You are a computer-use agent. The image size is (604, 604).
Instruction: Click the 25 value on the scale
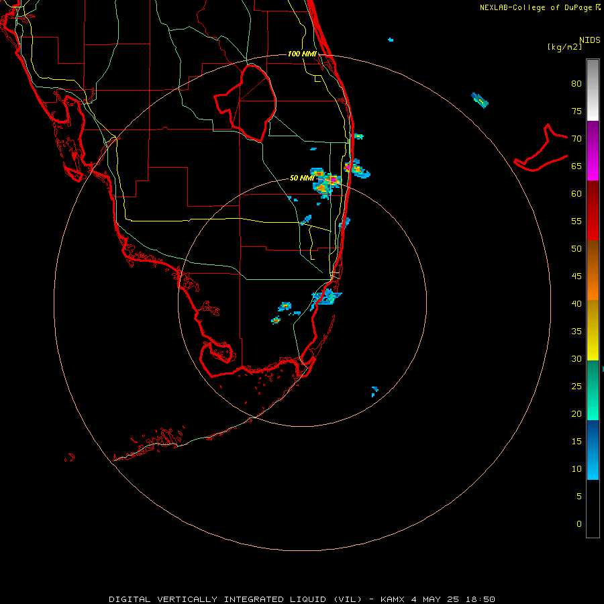coord(576,386)
